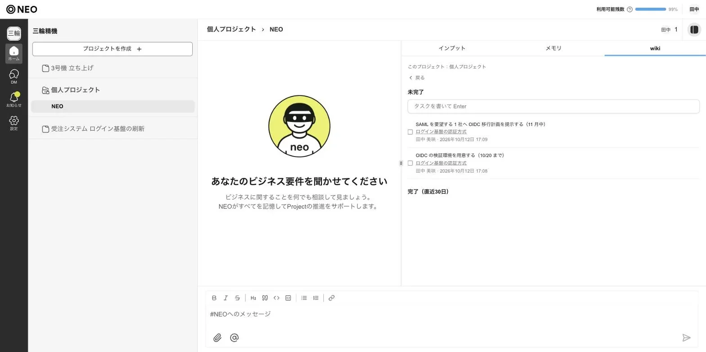This screenshot has height=352, width=706.
Task: Switch to the インプット tab
Action: pyautogui.click(x=452, y=48)
